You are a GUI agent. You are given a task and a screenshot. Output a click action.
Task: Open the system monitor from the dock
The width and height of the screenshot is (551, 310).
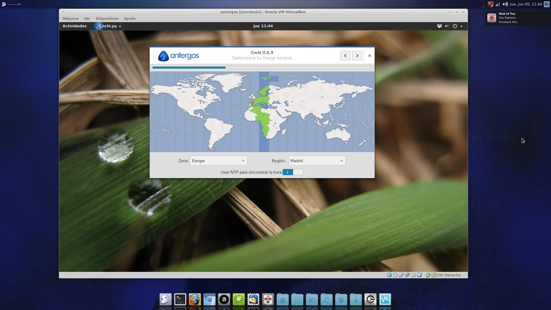pyautogui.click(x=385, y=299)
